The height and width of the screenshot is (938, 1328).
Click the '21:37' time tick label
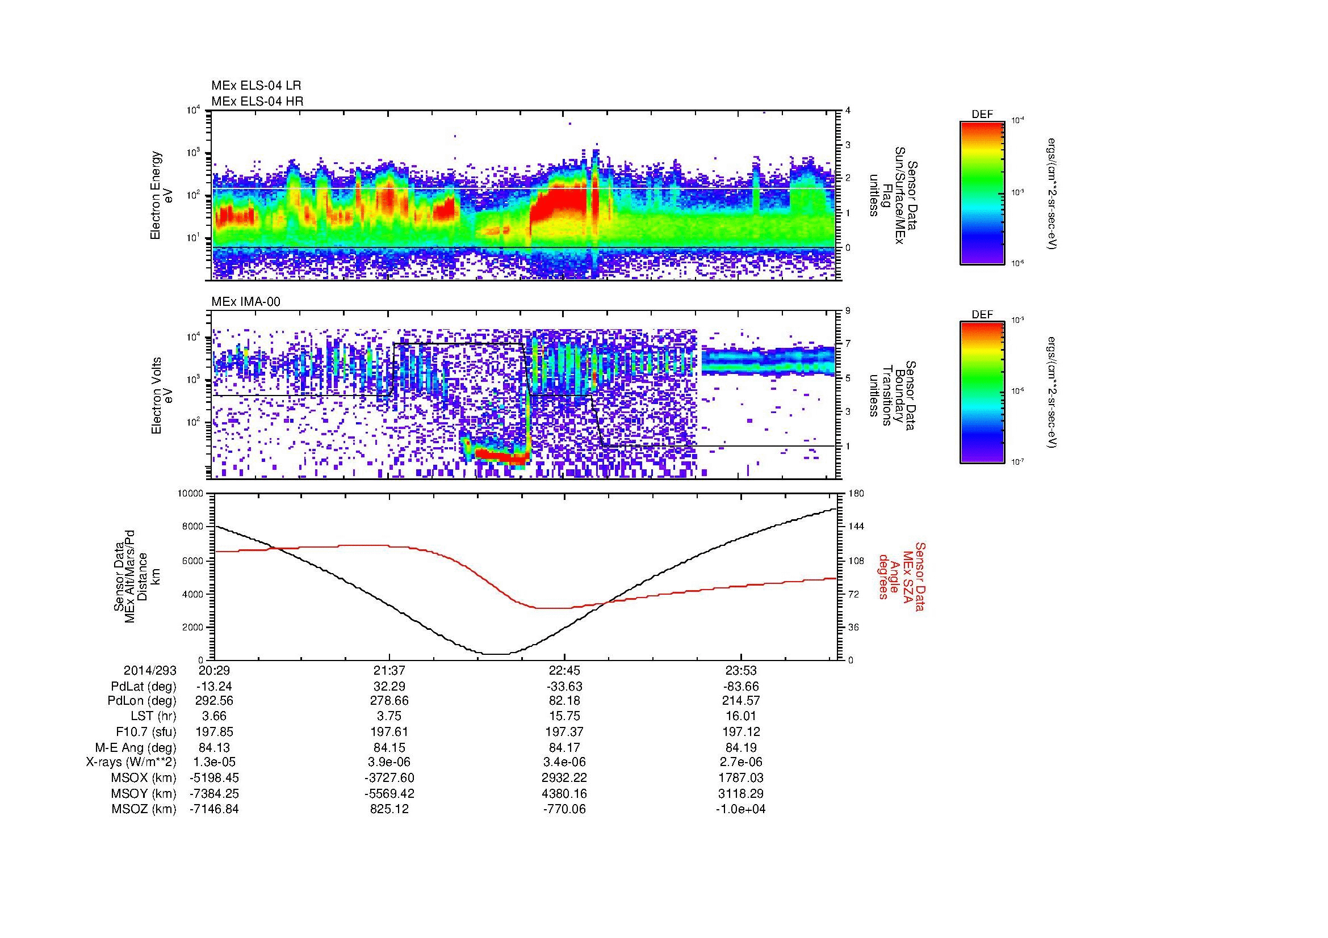click(x=390, y=671)
